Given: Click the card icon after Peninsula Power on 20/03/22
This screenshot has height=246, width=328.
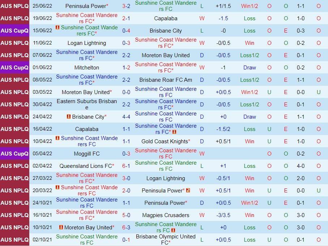Looking at the screenshot, I should click(x=187, y=190).
